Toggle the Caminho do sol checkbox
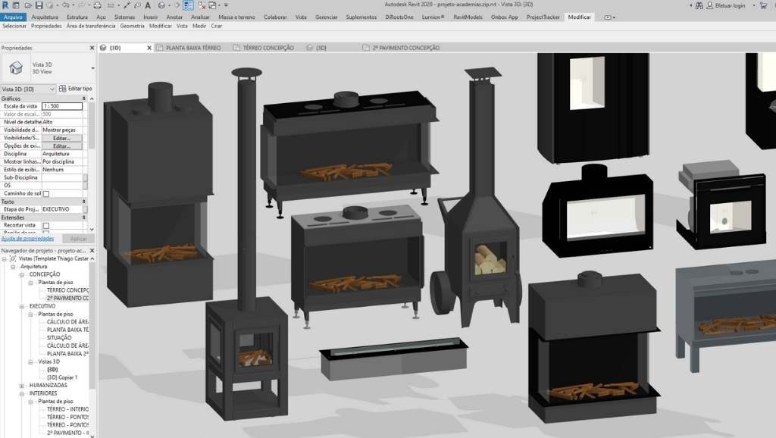The width and height of the screenshot is (776, 438). [46, 194]
